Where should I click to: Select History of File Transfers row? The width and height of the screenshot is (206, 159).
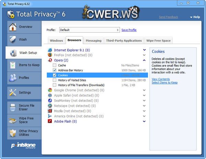click(x=81, y=85)
